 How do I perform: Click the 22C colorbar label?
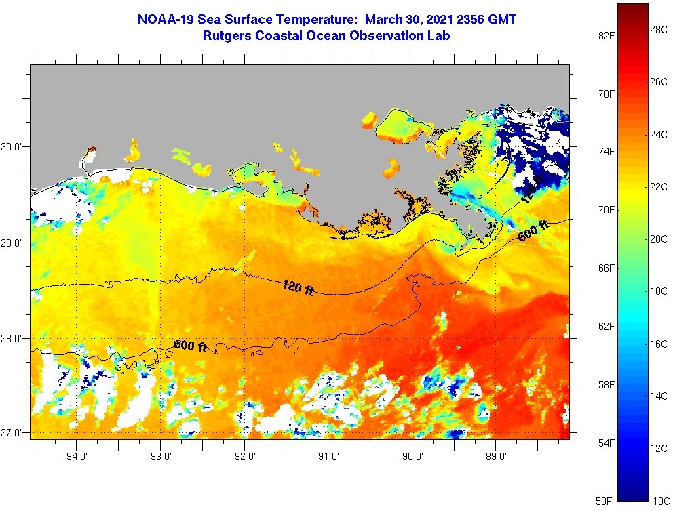659,187
